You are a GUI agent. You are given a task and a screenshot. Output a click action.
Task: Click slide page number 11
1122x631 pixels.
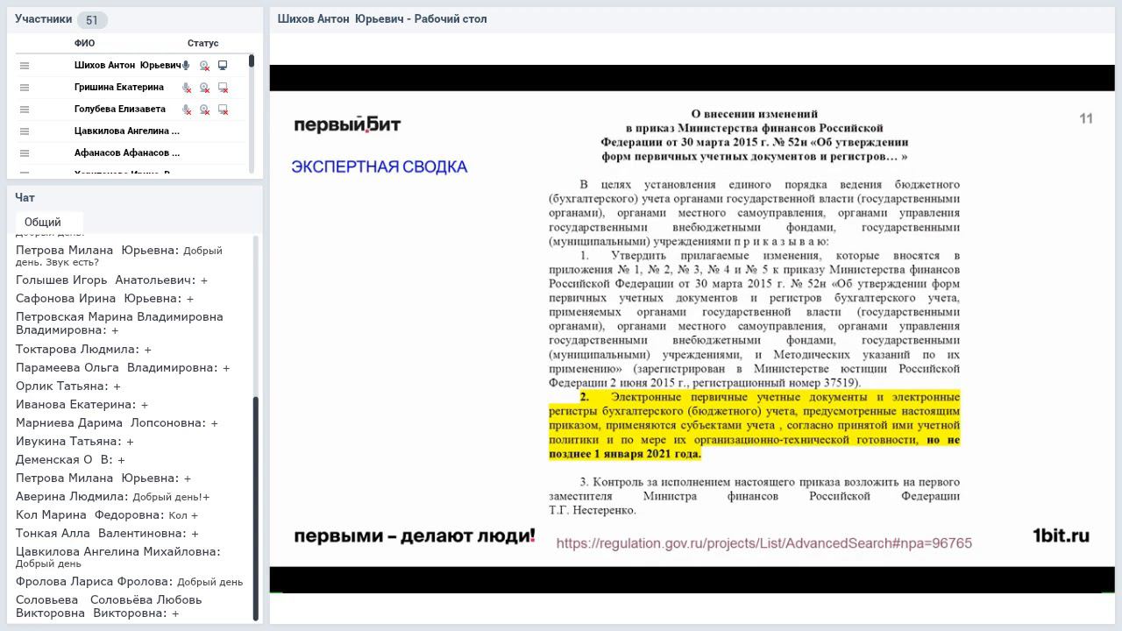[1086, 119]
